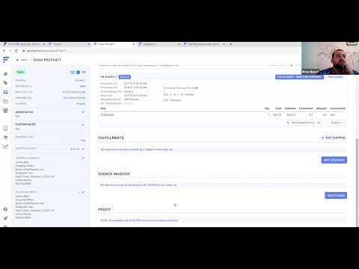This screenshot has height=269, width=359.
Task: Switch to the Flxpoint browser tab
Action: click(69, 44)
